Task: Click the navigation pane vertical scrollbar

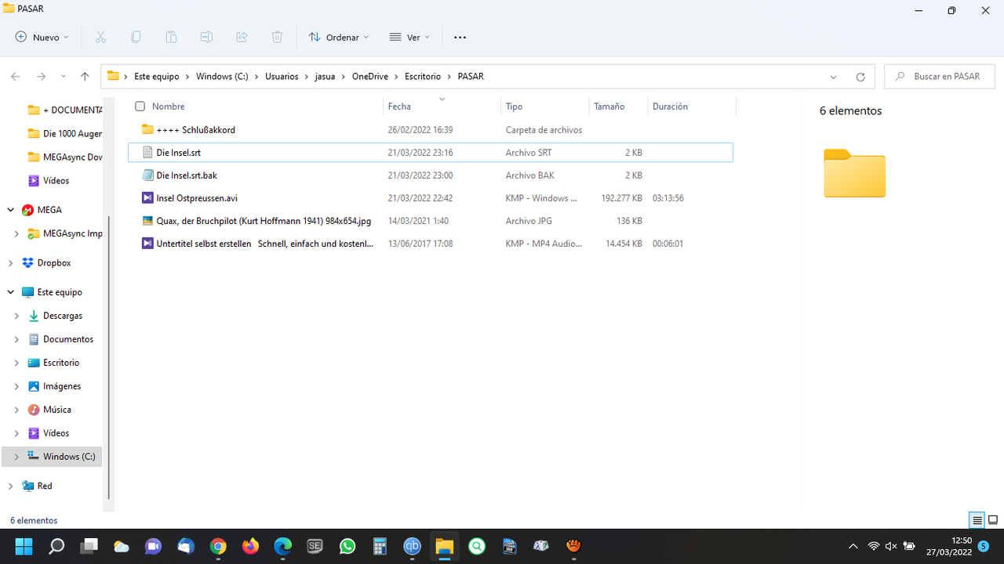Action: coord(109,356)
